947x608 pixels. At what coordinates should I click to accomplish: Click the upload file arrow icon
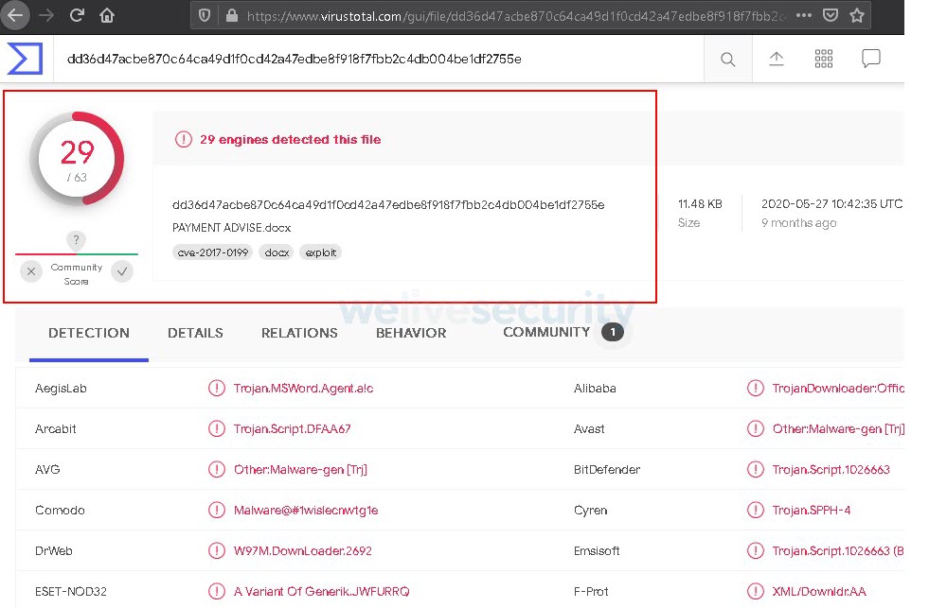[x=777, y=59]
